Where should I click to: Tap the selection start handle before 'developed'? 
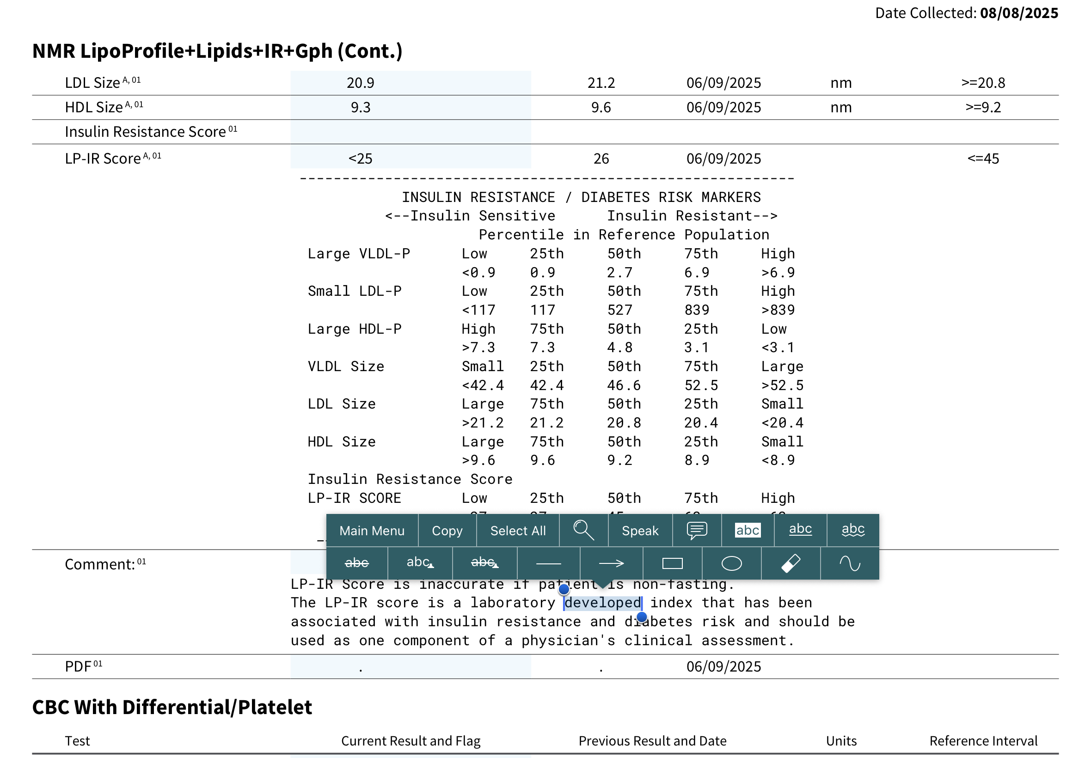564,589
